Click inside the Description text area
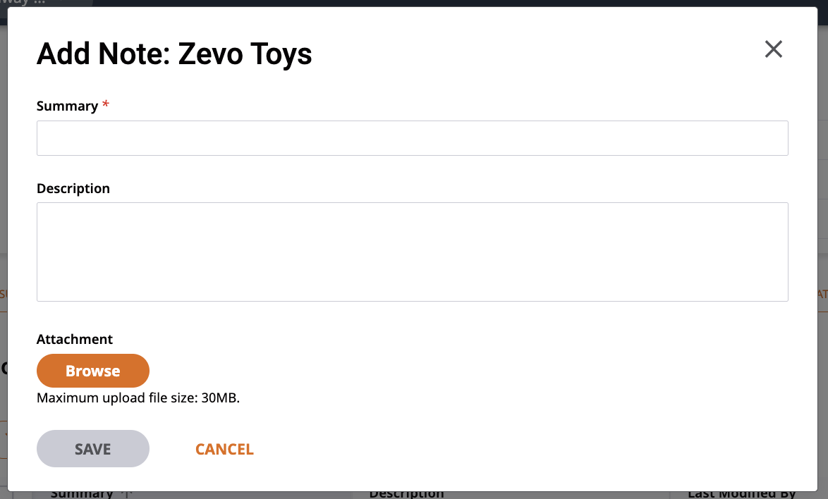Viewport: 828px width, 499px height. (x=412, y=252)
